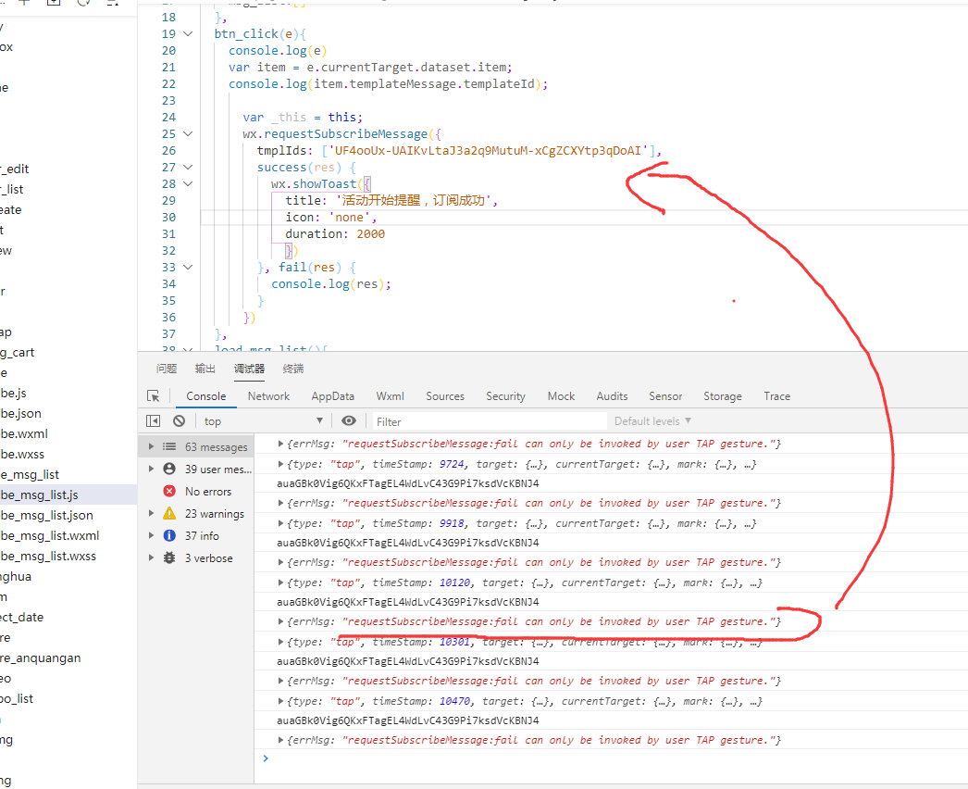This screenshot has height=789, width=968.
Task: Expand the tap event with timeStamp 9724
Action: tap(280, 464)
